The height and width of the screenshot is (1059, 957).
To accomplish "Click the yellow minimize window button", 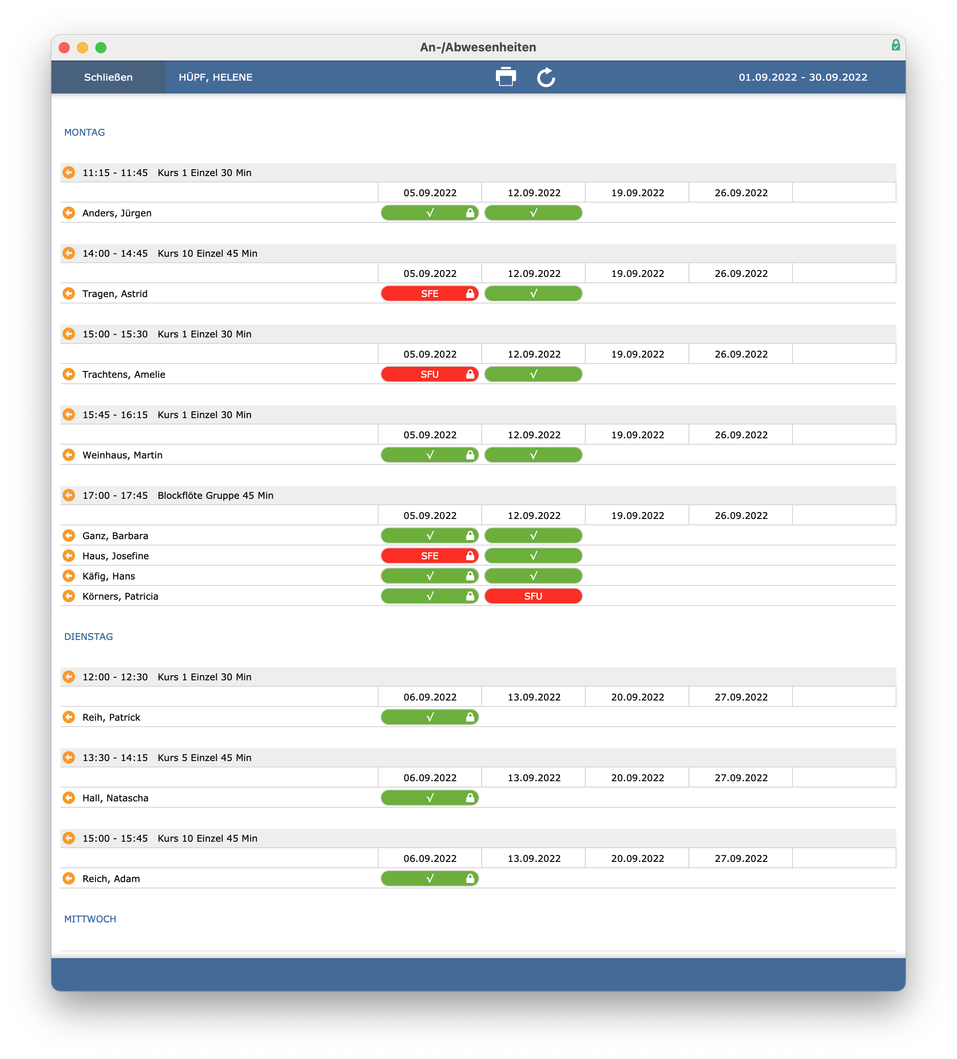I will point(82,48).
